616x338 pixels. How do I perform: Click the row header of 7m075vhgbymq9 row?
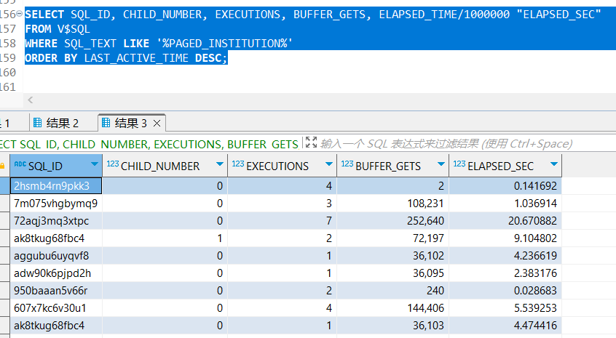click(x=4, y=203)
